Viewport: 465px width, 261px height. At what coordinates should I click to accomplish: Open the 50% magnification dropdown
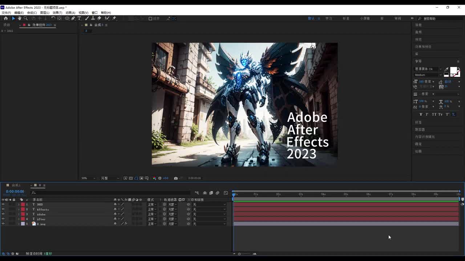click(88, 178)
